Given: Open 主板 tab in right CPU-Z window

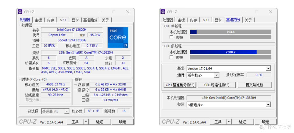Looking at the screenshot, I should tap(181, 20).
